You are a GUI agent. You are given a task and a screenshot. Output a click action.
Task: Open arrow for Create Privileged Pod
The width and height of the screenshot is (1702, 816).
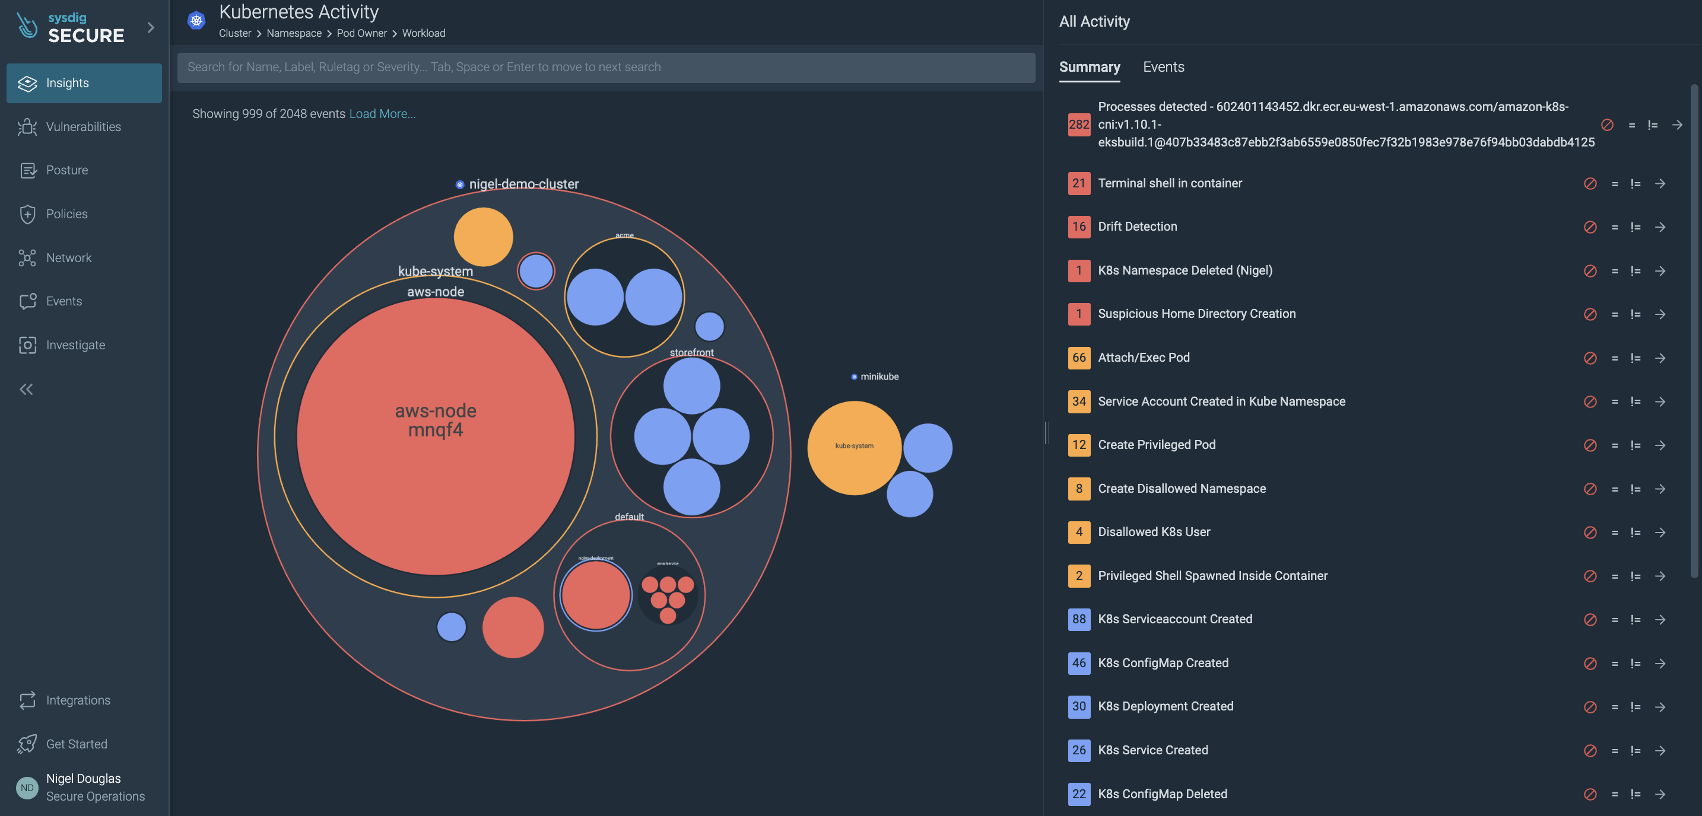1660,445
